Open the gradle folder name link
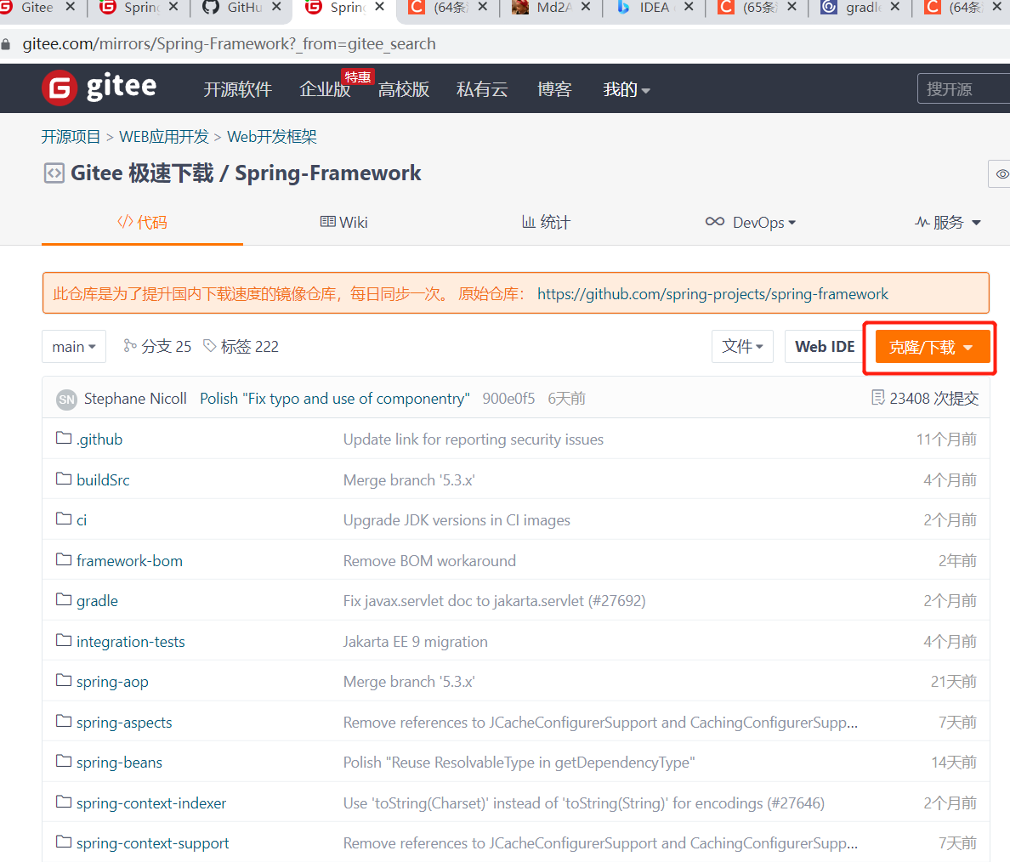The width and height of the screenshot is (1010, 862). (x=97, y=601)
